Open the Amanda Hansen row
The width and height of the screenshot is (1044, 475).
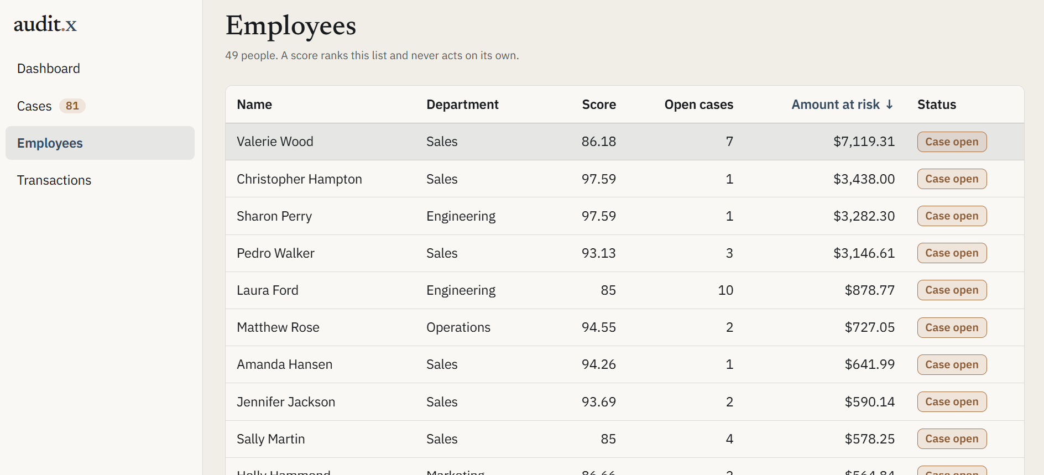coord(625,364)
